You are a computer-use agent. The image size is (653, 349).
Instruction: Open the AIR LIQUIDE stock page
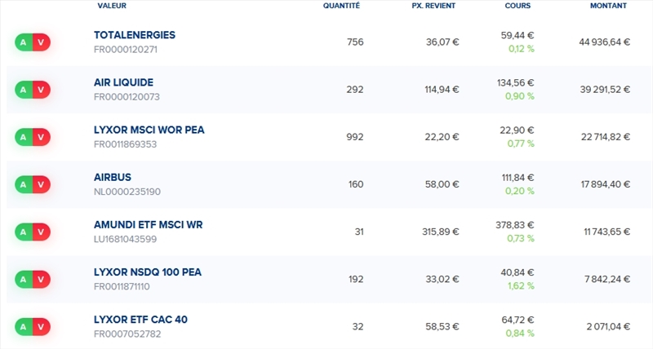coord(123,82)
